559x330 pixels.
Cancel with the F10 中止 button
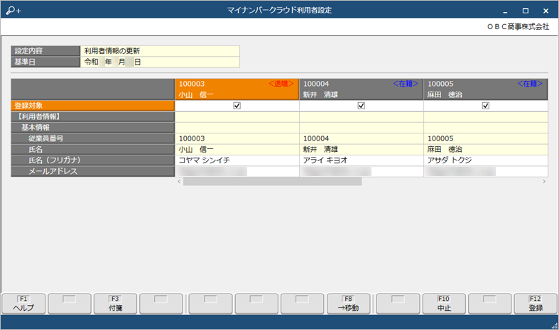pos(444,304)
